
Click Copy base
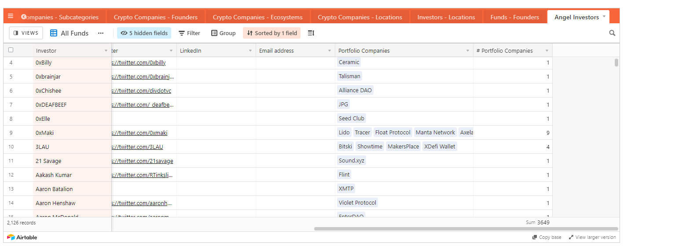pyautogui.click(x=547, y=237)
